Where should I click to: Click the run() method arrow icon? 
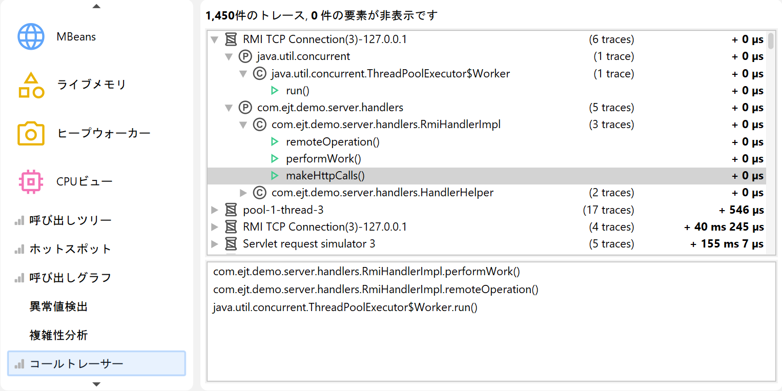pyautogui.click(x=275, y=91)
